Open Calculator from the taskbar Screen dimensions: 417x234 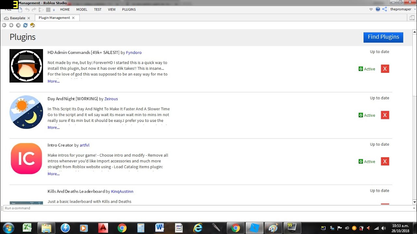click(x=141, y=228)
